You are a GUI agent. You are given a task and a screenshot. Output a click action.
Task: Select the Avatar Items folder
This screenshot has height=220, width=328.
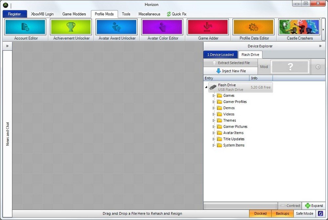click(230, 133)
